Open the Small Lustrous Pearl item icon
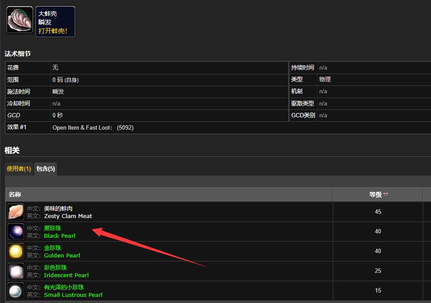 (x=16, y=291)
